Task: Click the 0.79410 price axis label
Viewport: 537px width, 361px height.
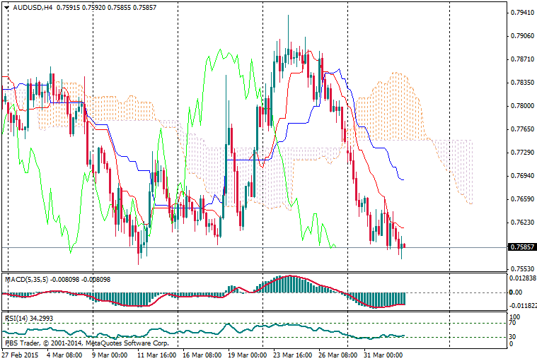Action: point(522,13)
